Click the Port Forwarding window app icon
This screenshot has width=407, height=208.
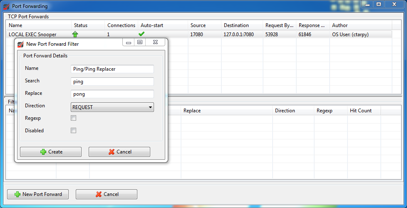6,6
